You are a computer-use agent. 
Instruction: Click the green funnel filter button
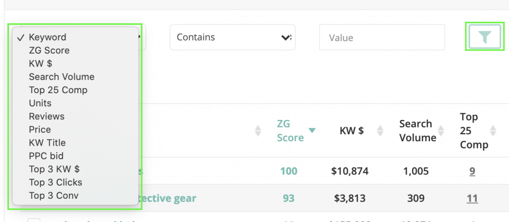485,37
